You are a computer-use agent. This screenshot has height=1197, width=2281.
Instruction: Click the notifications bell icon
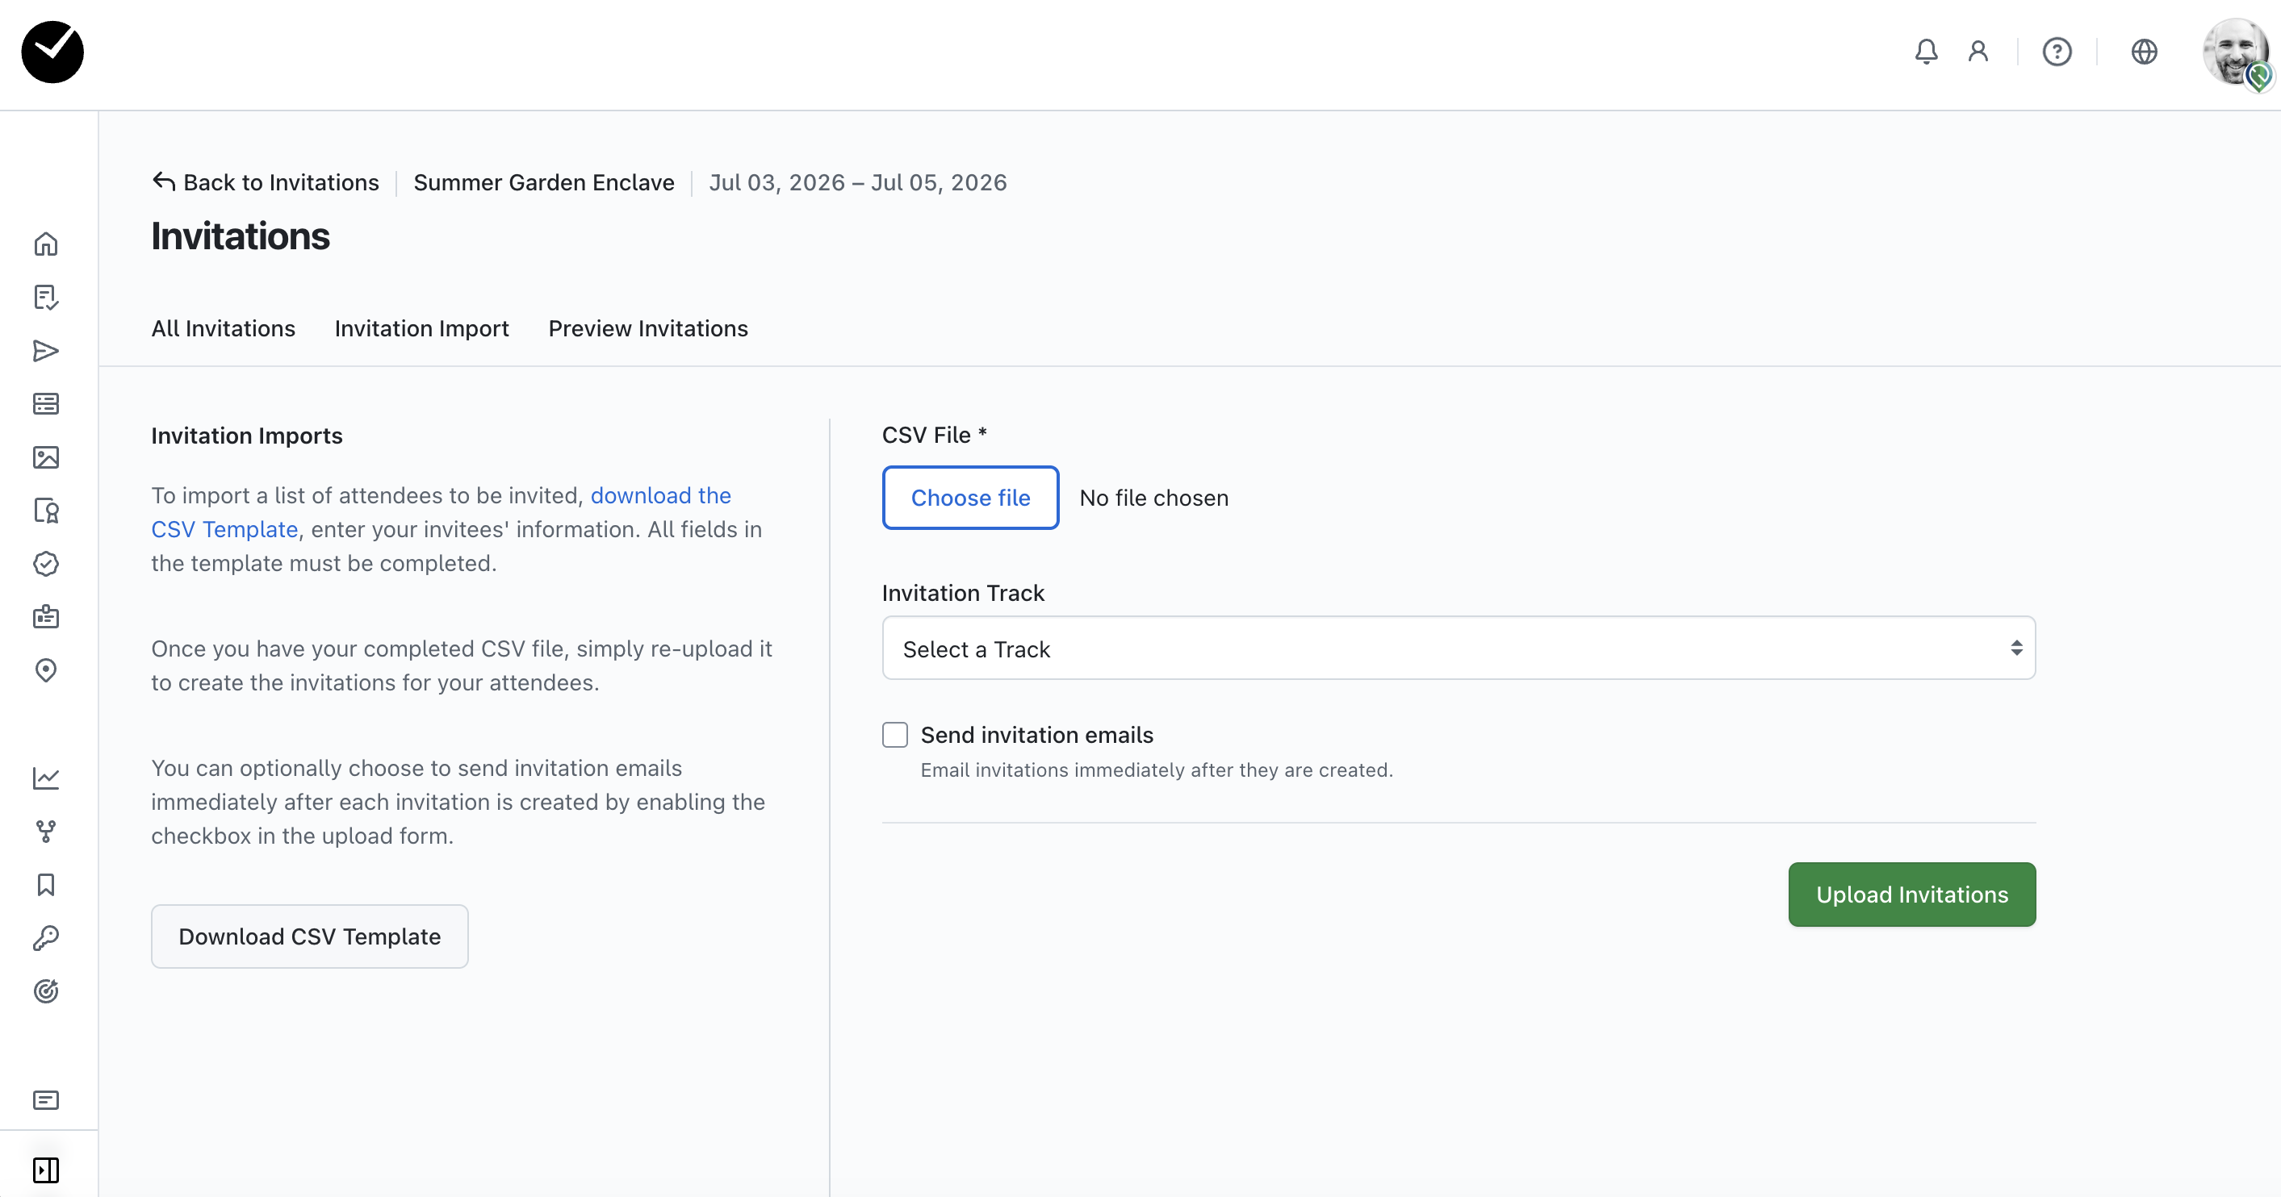tap(1926, 52)
